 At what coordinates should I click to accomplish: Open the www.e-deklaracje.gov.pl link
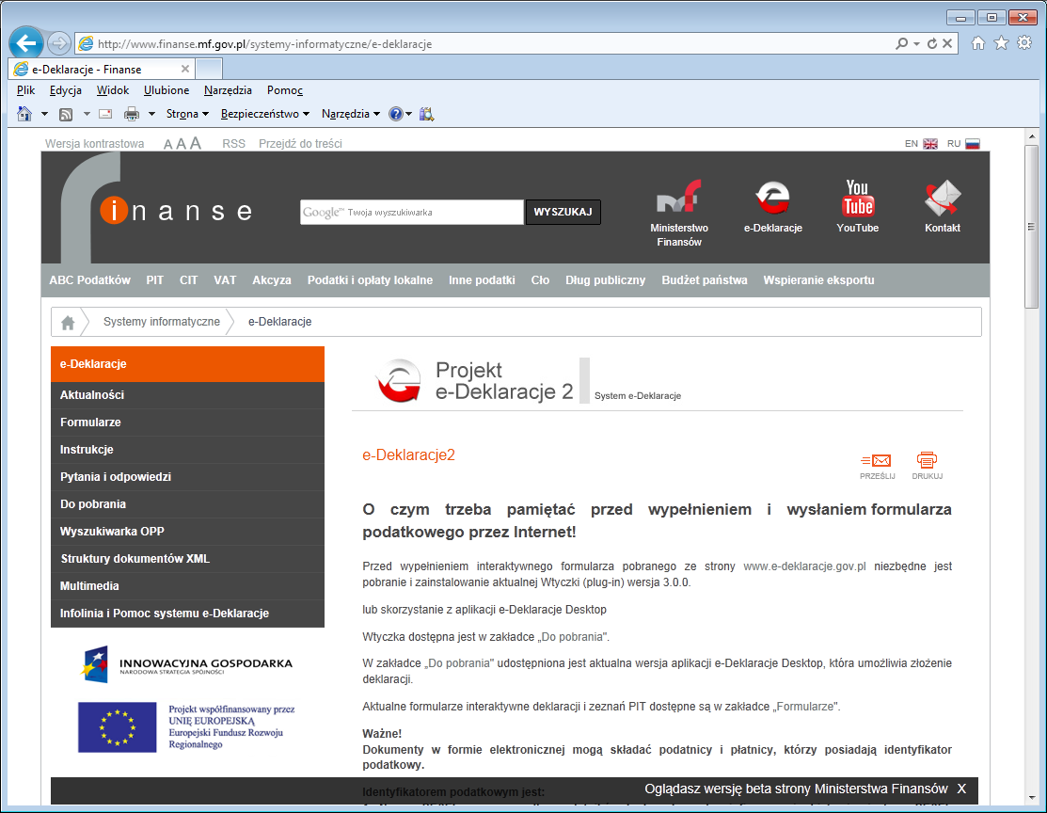coord(804,566)
